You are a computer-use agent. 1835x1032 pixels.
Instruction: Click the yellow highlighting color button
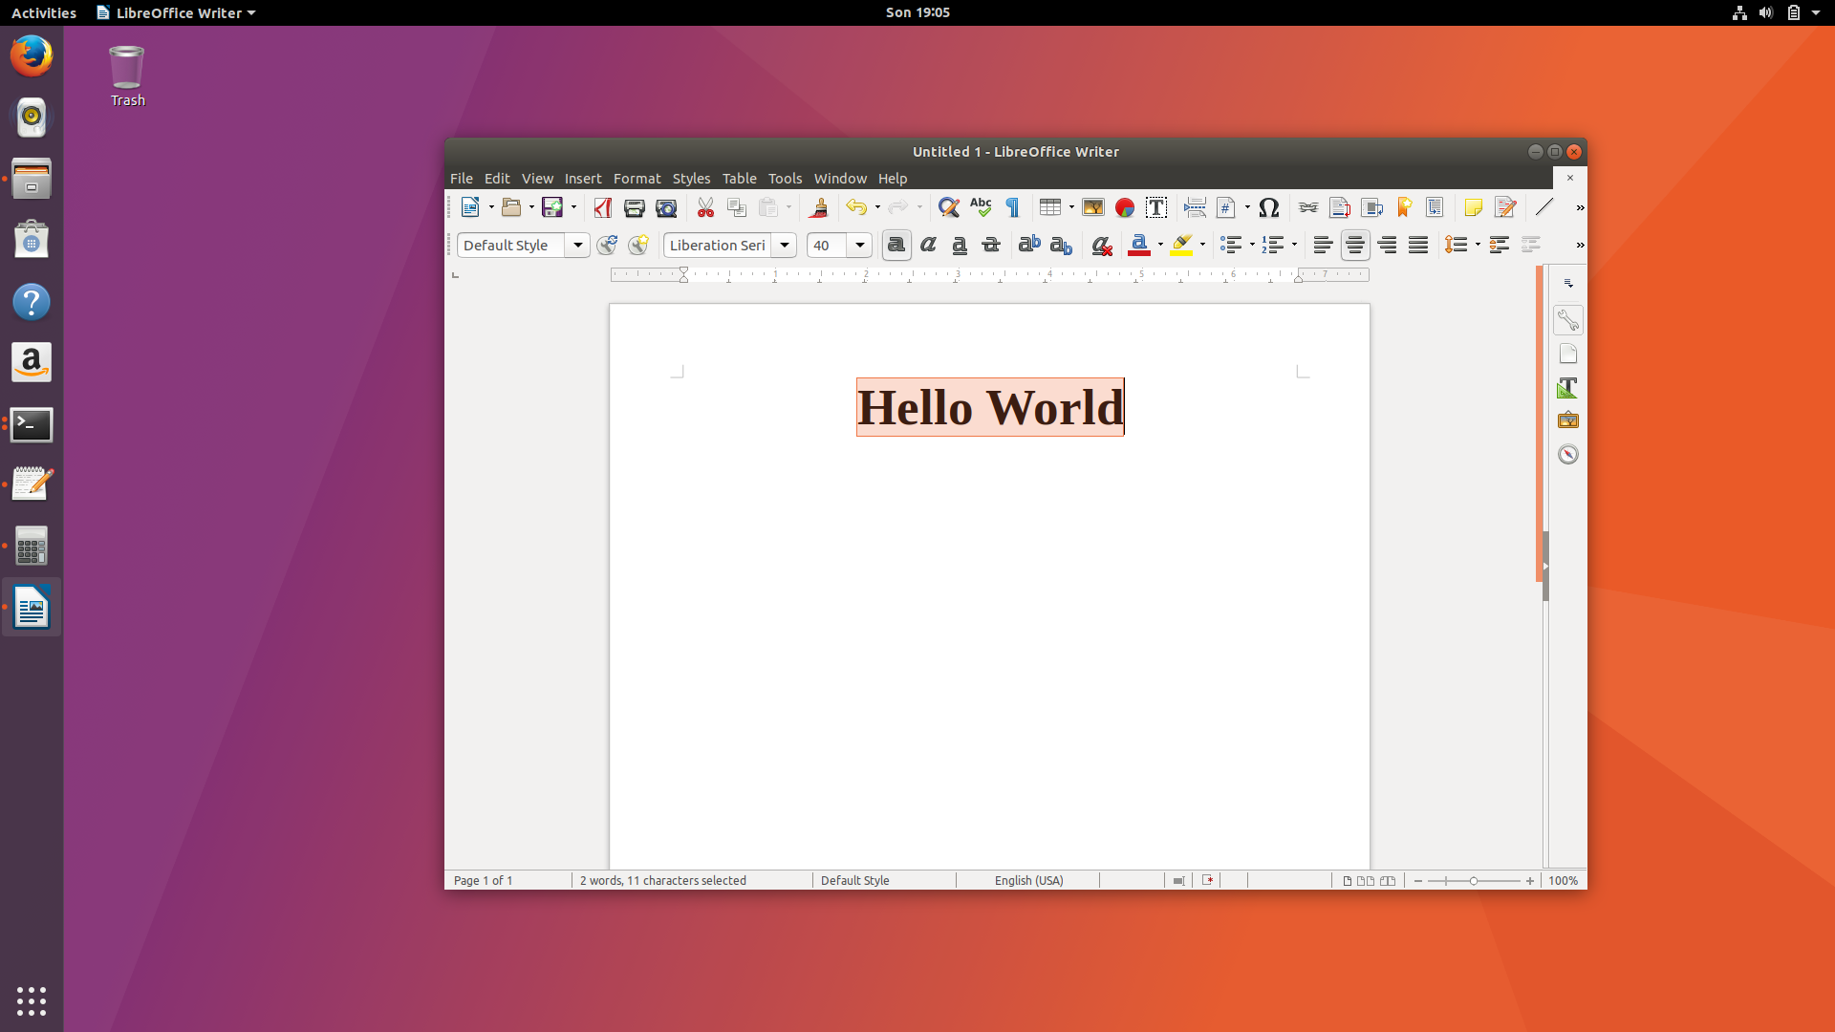1181,246
